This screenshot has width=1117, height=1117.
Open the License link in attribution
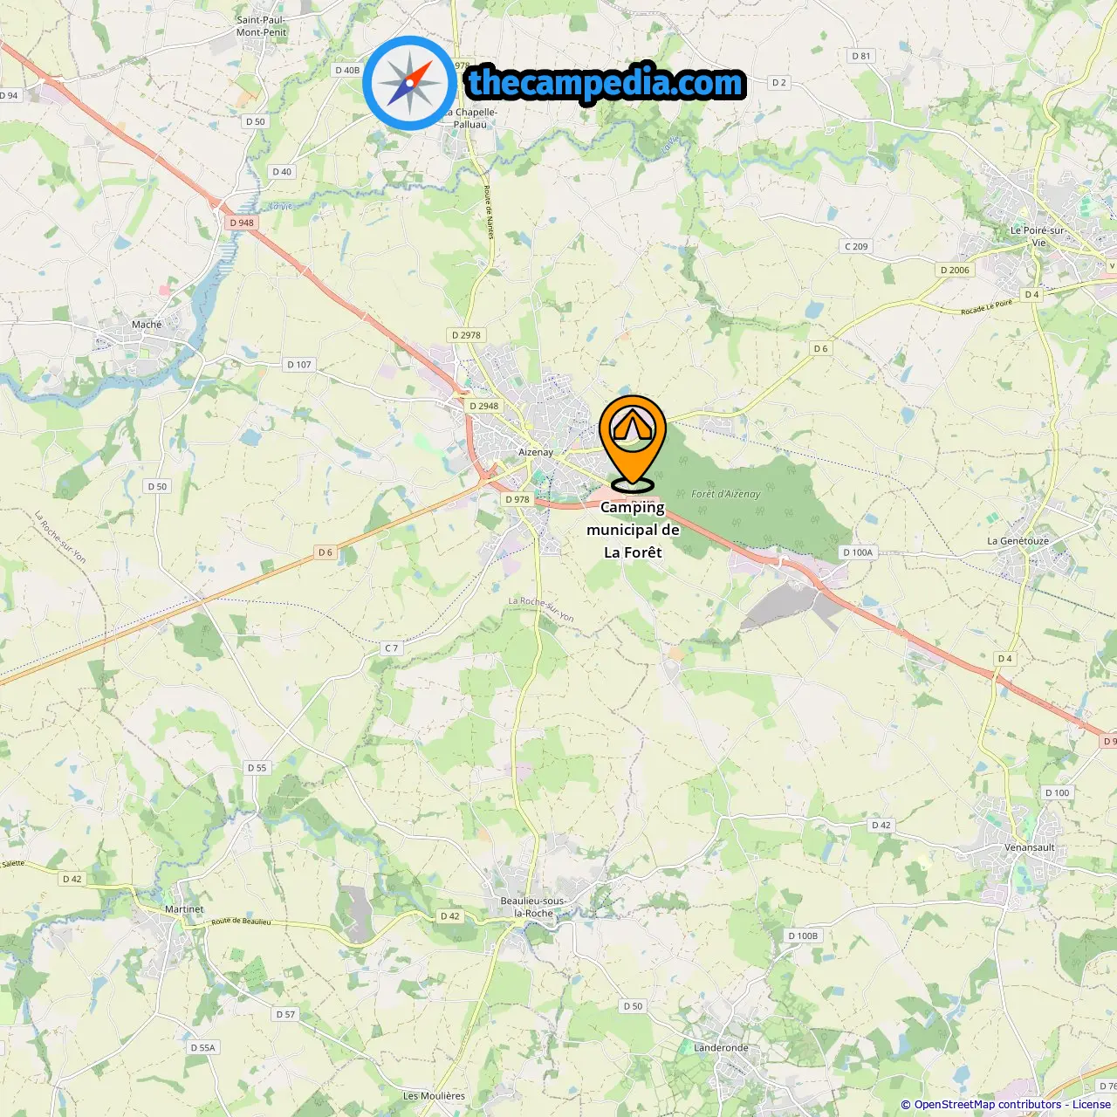[1091, 1104]
